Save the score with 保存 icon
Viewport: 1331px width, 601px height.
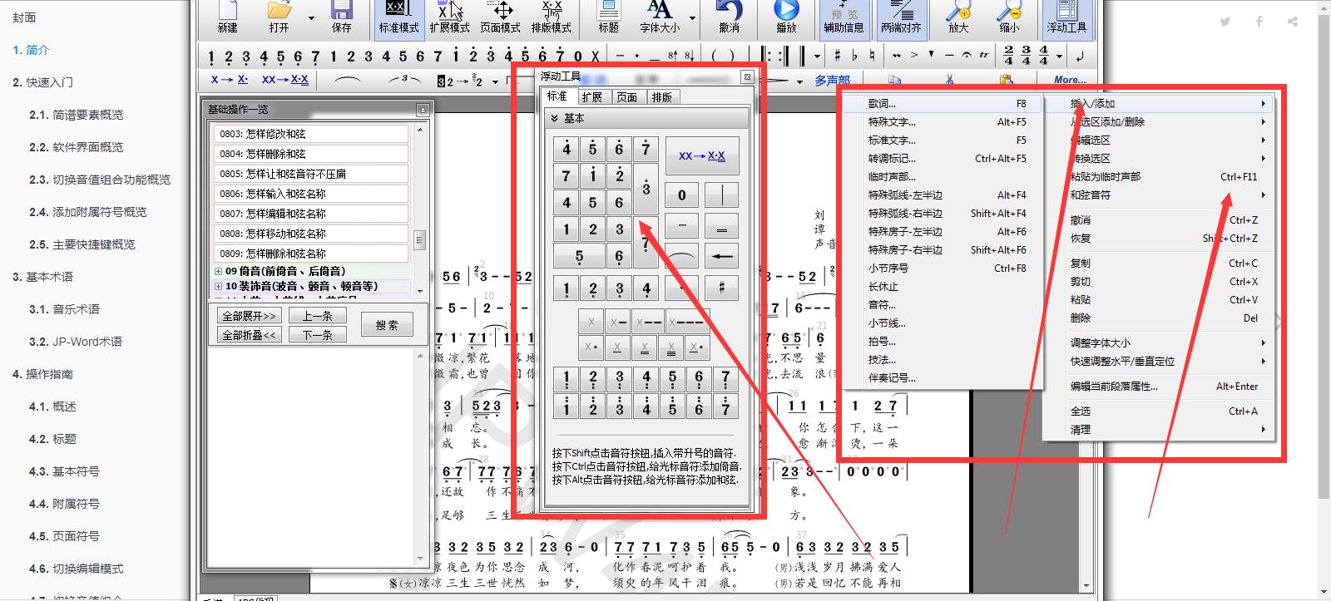(341, 17)
